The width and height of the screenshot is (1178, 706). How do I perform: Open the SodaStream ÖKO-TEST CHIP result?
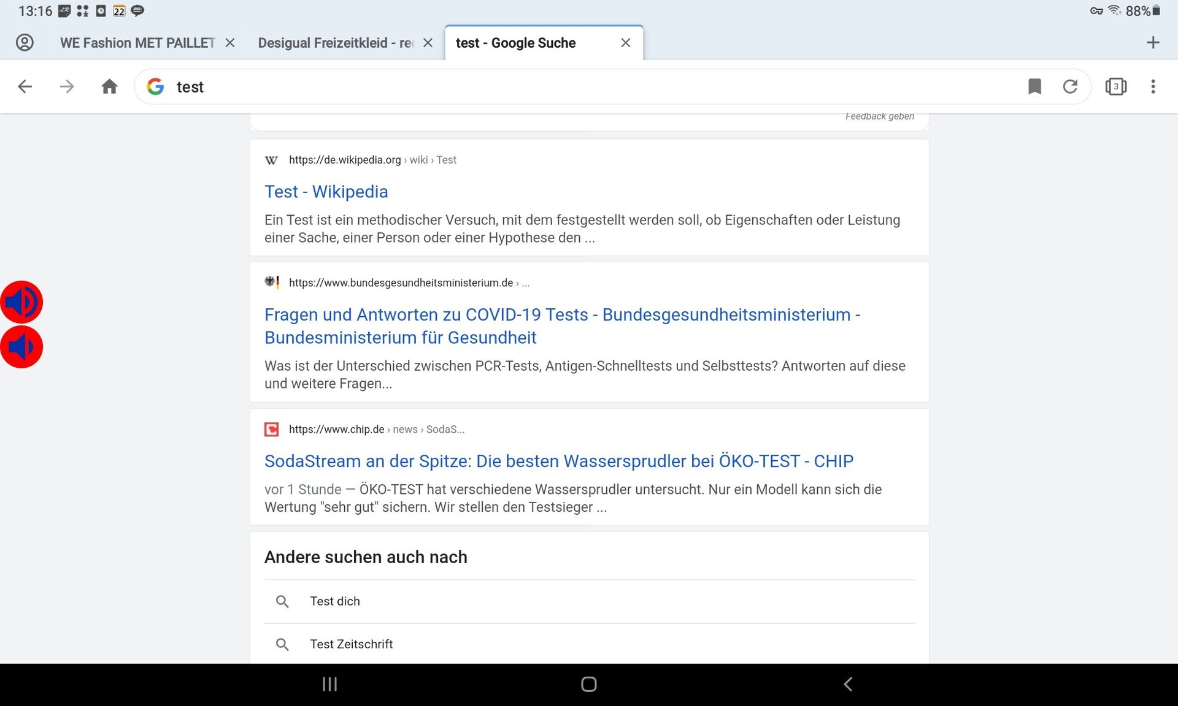tap(559, 461)
